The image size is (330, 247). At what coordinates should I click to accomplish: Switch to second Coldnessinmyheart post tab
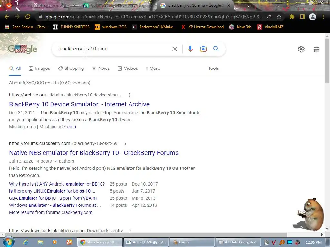tap(117, 5)
